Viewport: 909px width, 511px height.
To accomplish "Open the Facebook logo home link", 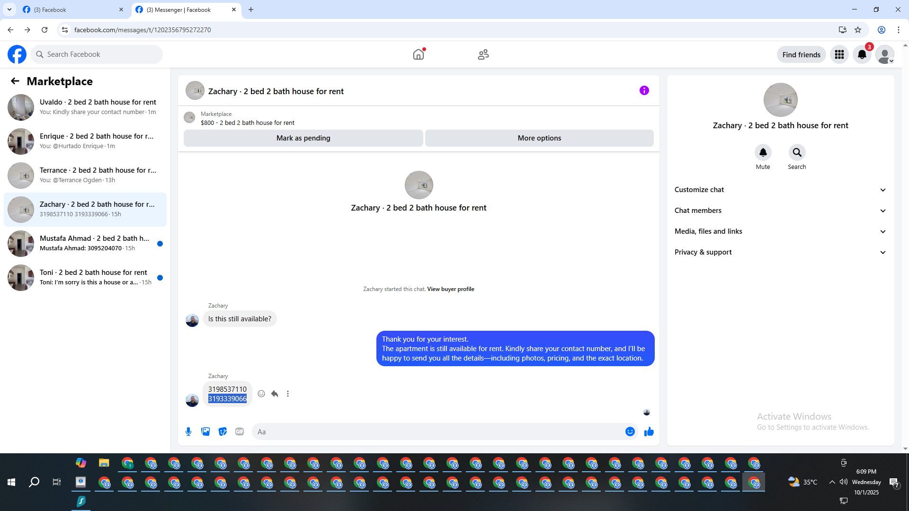I will coord(17,54).
